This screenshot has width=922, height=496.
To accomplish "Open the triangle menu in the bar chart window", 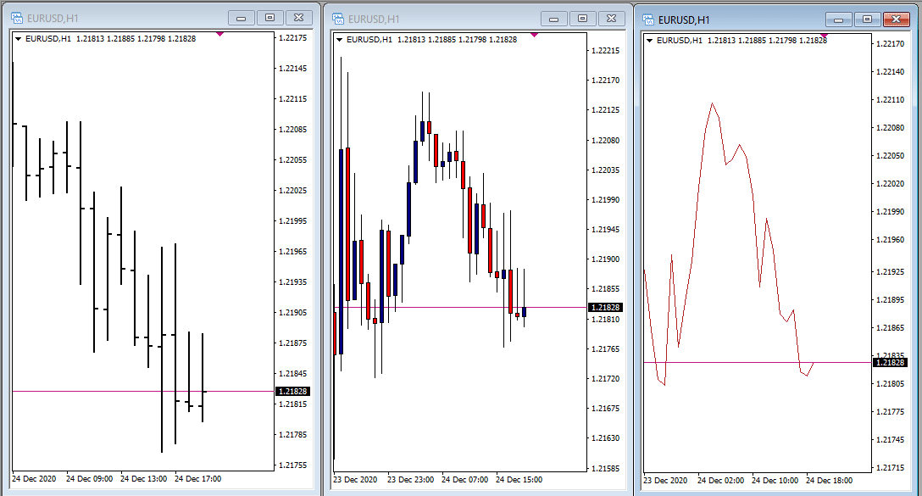I will click(x=19, y=39).
